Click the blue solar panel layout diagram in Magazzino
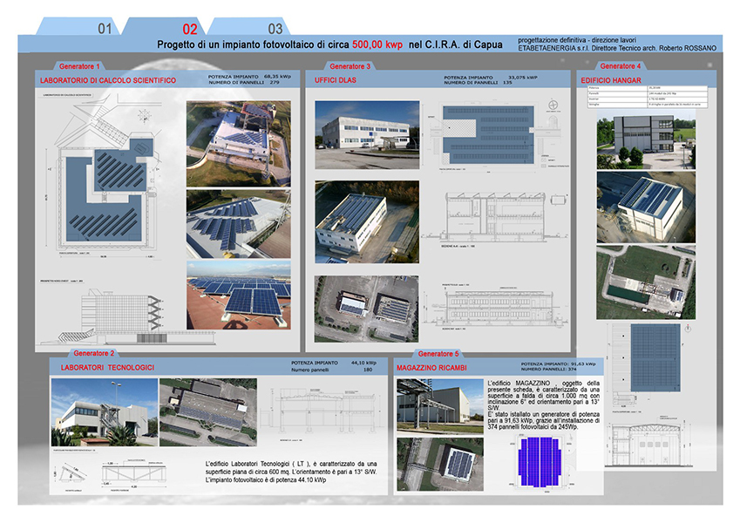The image size is (740, 523). pos(542,456)
